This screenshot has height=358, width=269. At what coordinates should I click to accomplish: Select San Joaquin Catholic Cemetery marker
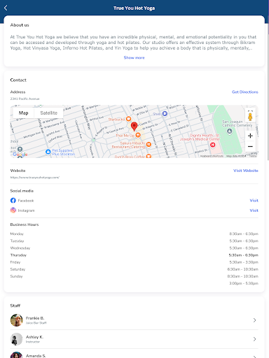click(x=230, y=131)
